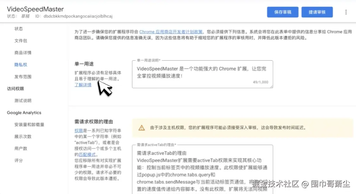Expand the Google Analytics category
This screenshot has width=356, height=194.
tap(24, 112)
